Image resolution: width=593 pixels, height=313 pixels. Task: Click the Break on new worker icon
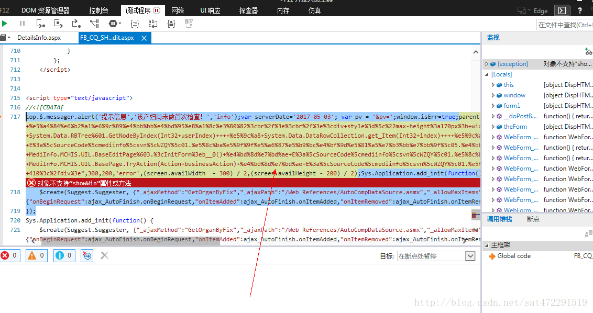coord(94,24)
